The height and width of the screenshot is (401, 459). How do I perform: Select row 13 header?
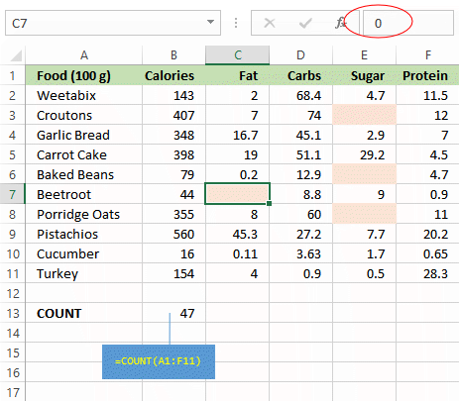click(13, 313)
